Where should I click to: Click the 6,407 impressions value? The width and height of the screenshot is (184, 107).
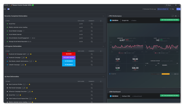(122, 40)
